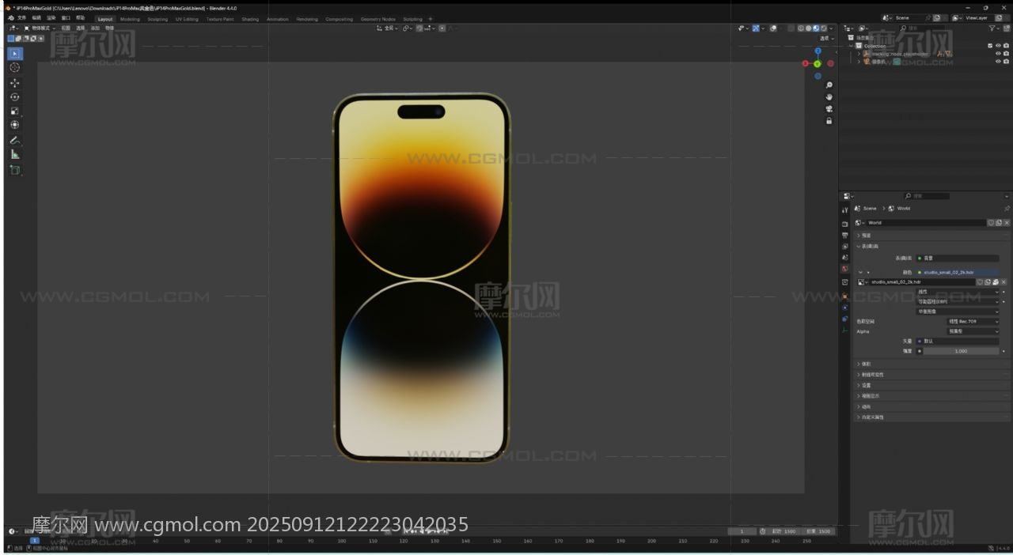Screen dimensions: 1013x555
Task: Toggle fake user shield for World datablock
Action: point(990,223)
